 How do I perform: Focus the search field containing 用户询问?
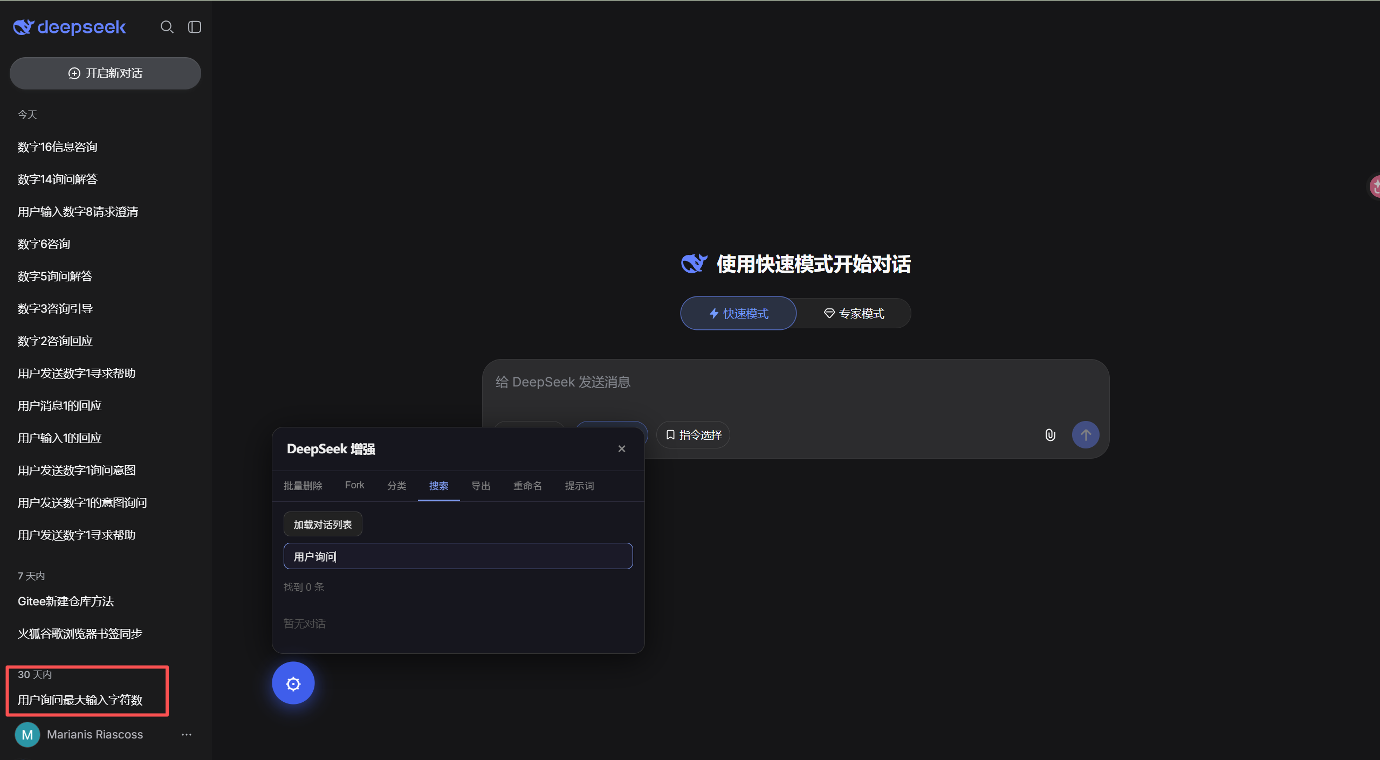tap(458, 556)
